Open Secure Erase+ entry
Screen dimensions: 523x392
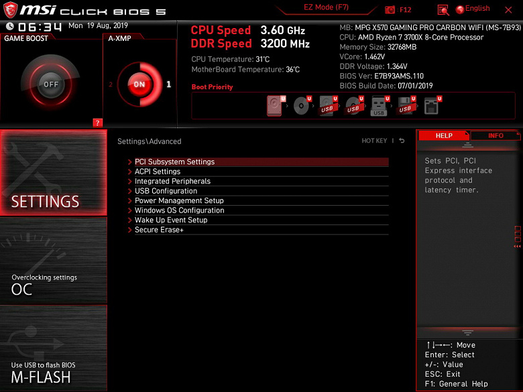[261, 230]
